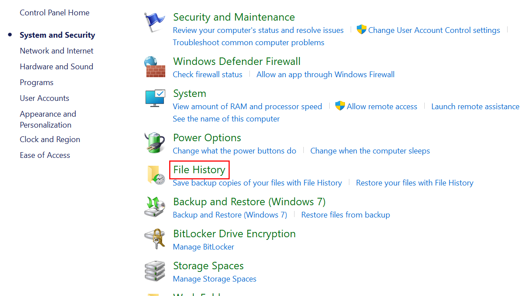Click the File History folder icon
The image size is (526, 296).
[156, 175]
